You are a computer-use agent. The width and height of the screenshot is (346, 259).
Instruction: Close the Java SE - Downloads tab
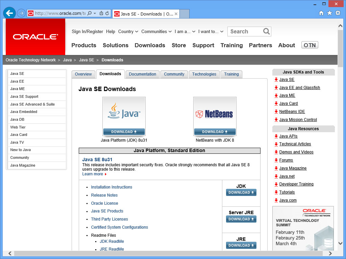pyautogui.click(x=176, y=14)
